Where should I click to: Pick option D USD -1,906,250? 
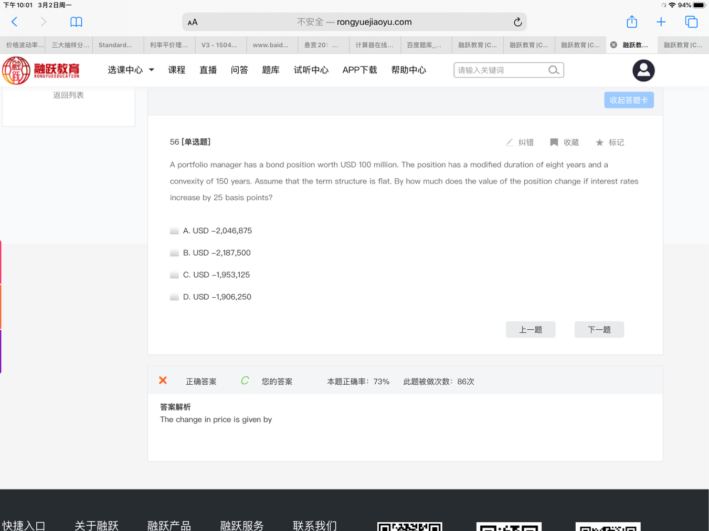pos(175,297)
